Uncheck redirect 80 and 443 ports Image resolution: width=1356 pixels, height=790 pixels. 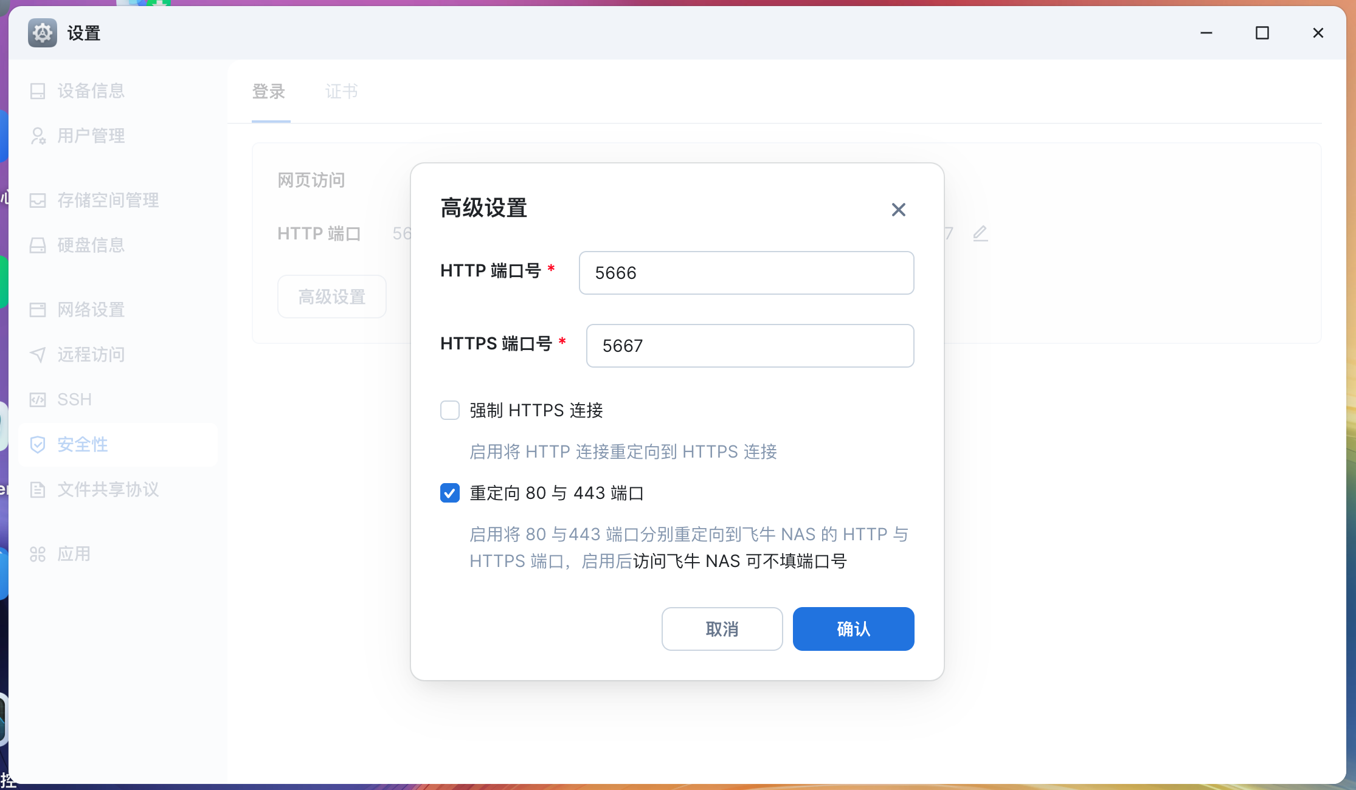[x=450, y=493]
